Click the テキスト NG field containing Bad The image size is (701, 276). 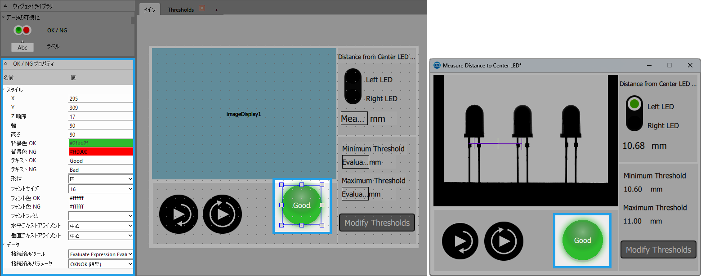[101, 170]
